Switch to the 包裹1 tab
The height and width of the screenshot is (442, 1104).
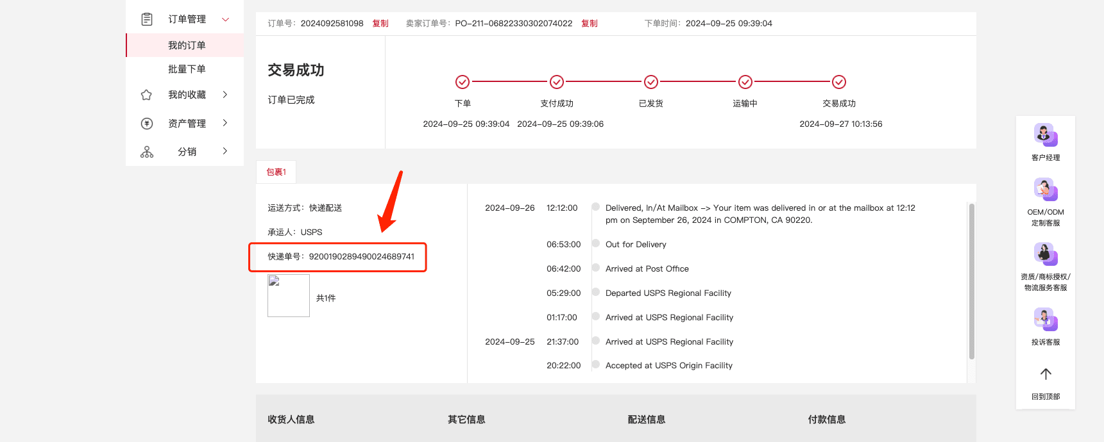pos(276,172)
